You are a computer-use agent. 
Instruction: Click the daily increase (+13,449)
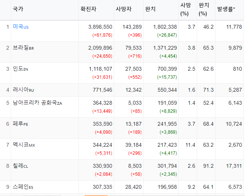pyautogui.click(x=102, y=111)
